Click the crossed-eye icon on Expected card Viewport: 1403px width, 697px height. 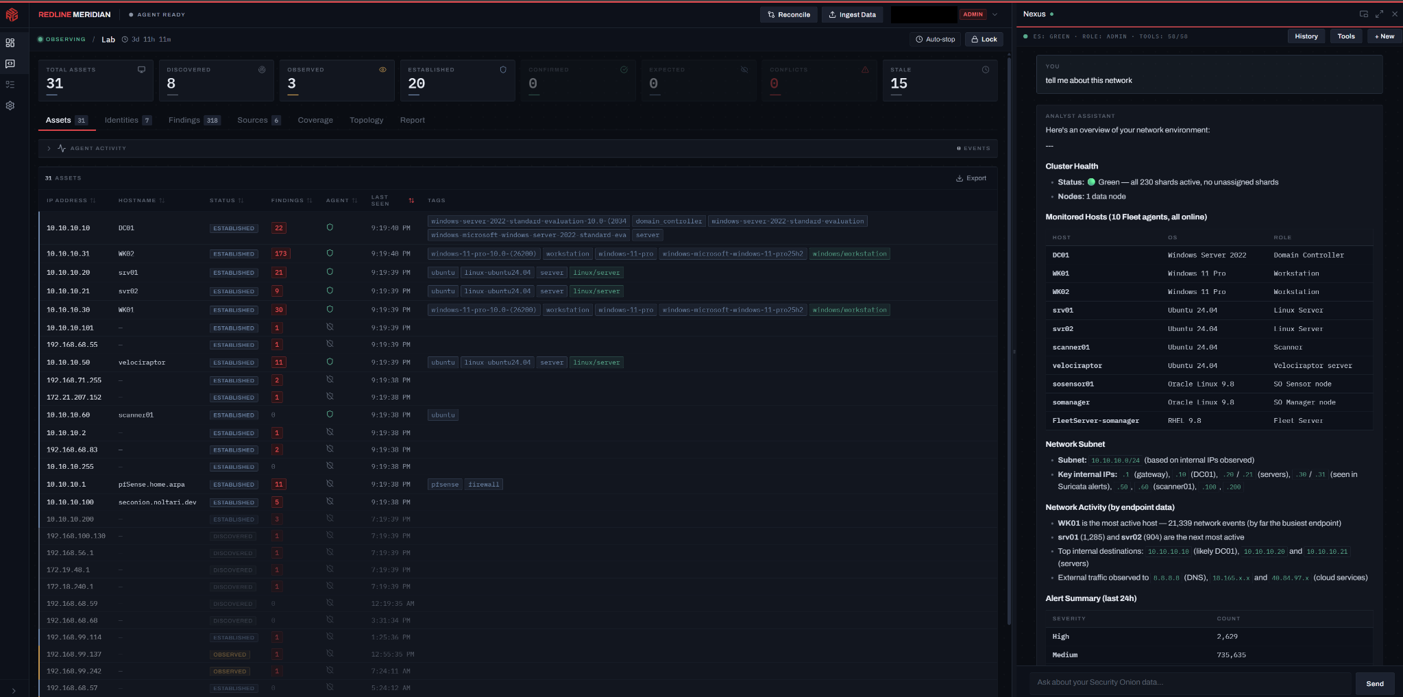pyautogui.click(x=744, y=69)
